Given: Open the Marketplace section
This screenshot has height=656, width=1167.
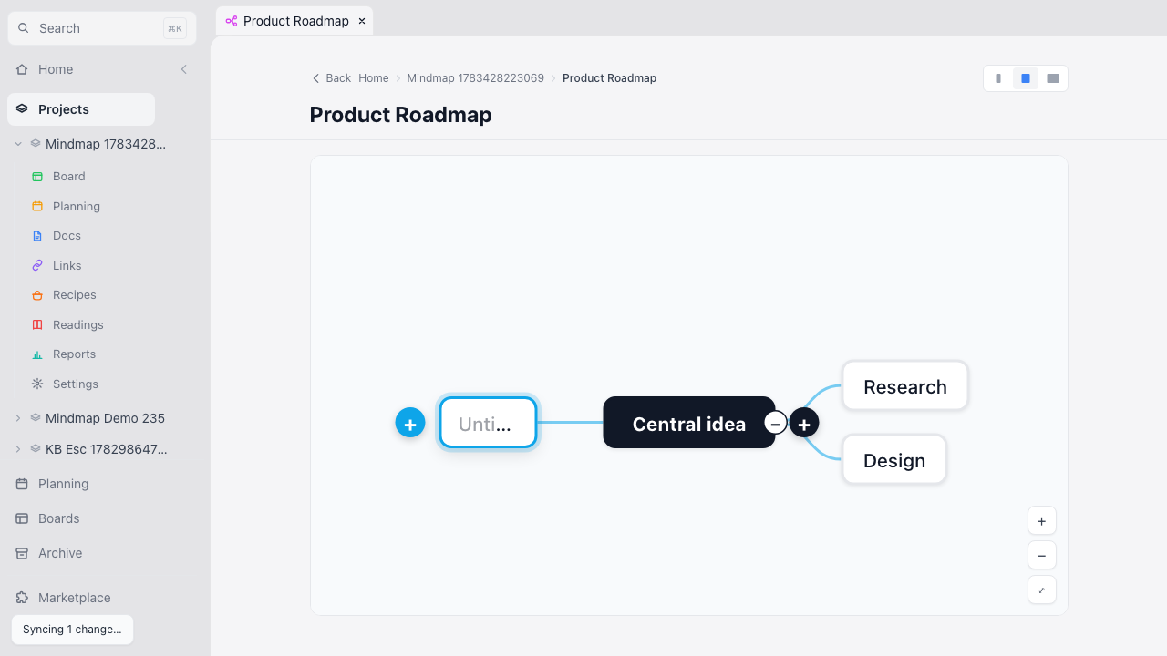Looking at the screenshot, I should [74, 598].
